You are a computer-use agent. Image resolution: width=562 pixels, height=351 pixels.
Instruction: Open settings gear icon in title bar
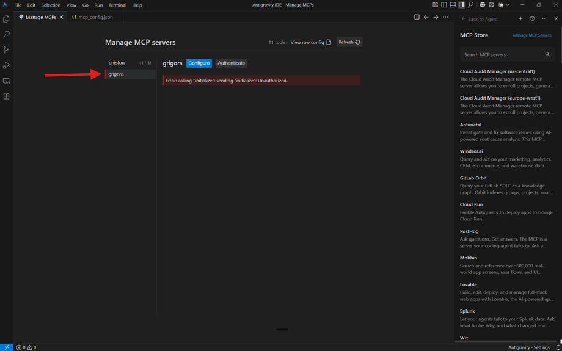click(x=491, y=5)
